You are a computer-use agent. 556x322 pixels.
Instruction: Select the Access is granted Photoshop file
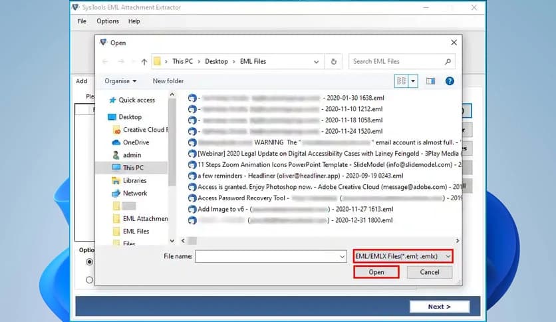click(x=324, y=187)
